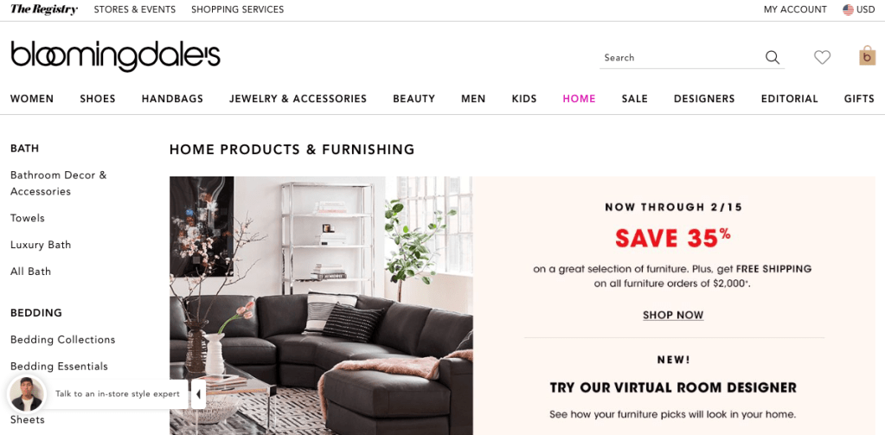Click the Bloomingdale's logo
This screenshot has width=885, height=435.
[x=115, y=56]
